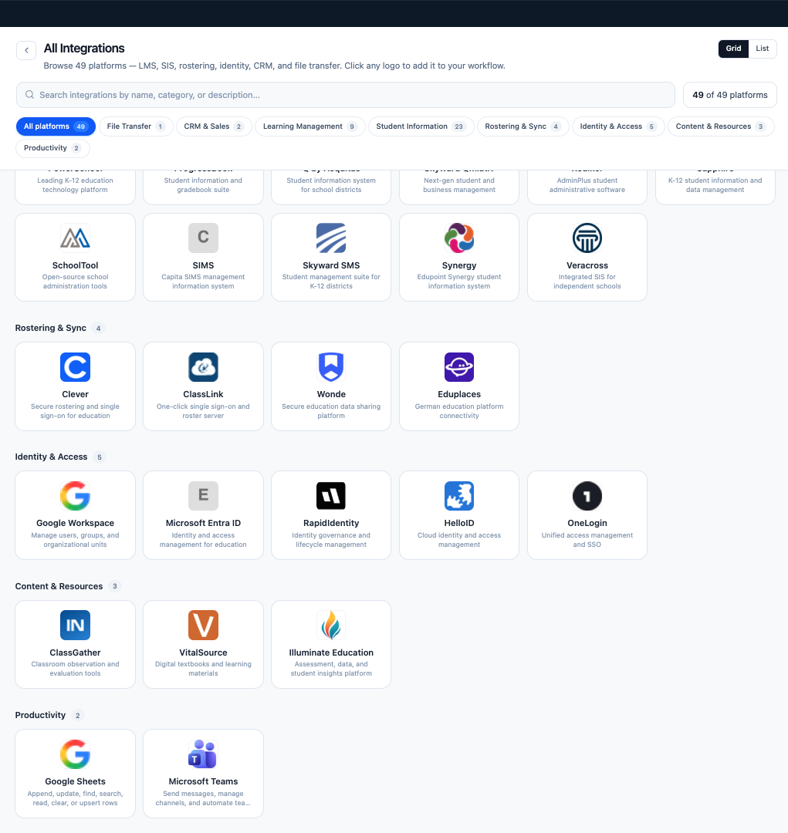
Task: Select the ClassGather IN logo
Action: [x=75, y=625]
